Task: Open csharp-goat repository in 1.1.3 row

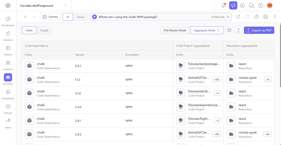Action: 248,78
